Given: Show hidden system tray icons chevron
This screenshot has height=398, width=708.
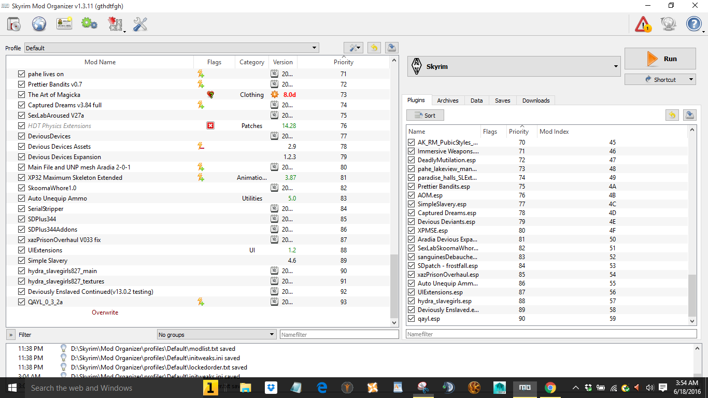Looking at the screenshot, I should pos(575,388).
